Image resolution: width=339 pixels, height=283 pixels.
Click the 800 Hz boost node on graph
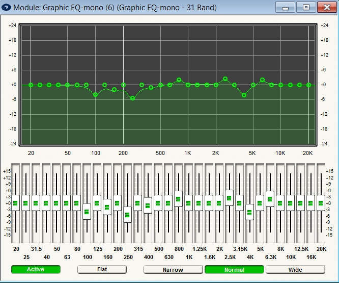point(179,80)
